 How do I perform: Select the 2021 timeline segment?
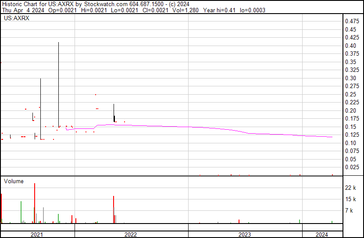pos(38,234)
